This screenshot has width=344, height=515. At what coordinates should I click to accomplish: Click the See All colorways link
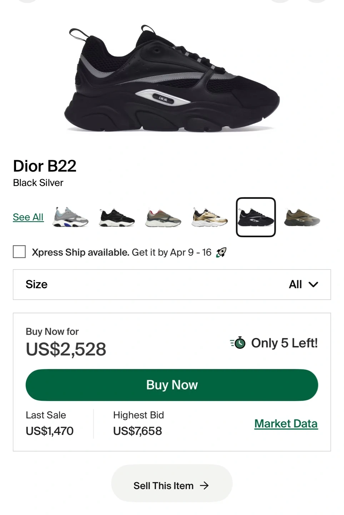(x=28, y=217)
